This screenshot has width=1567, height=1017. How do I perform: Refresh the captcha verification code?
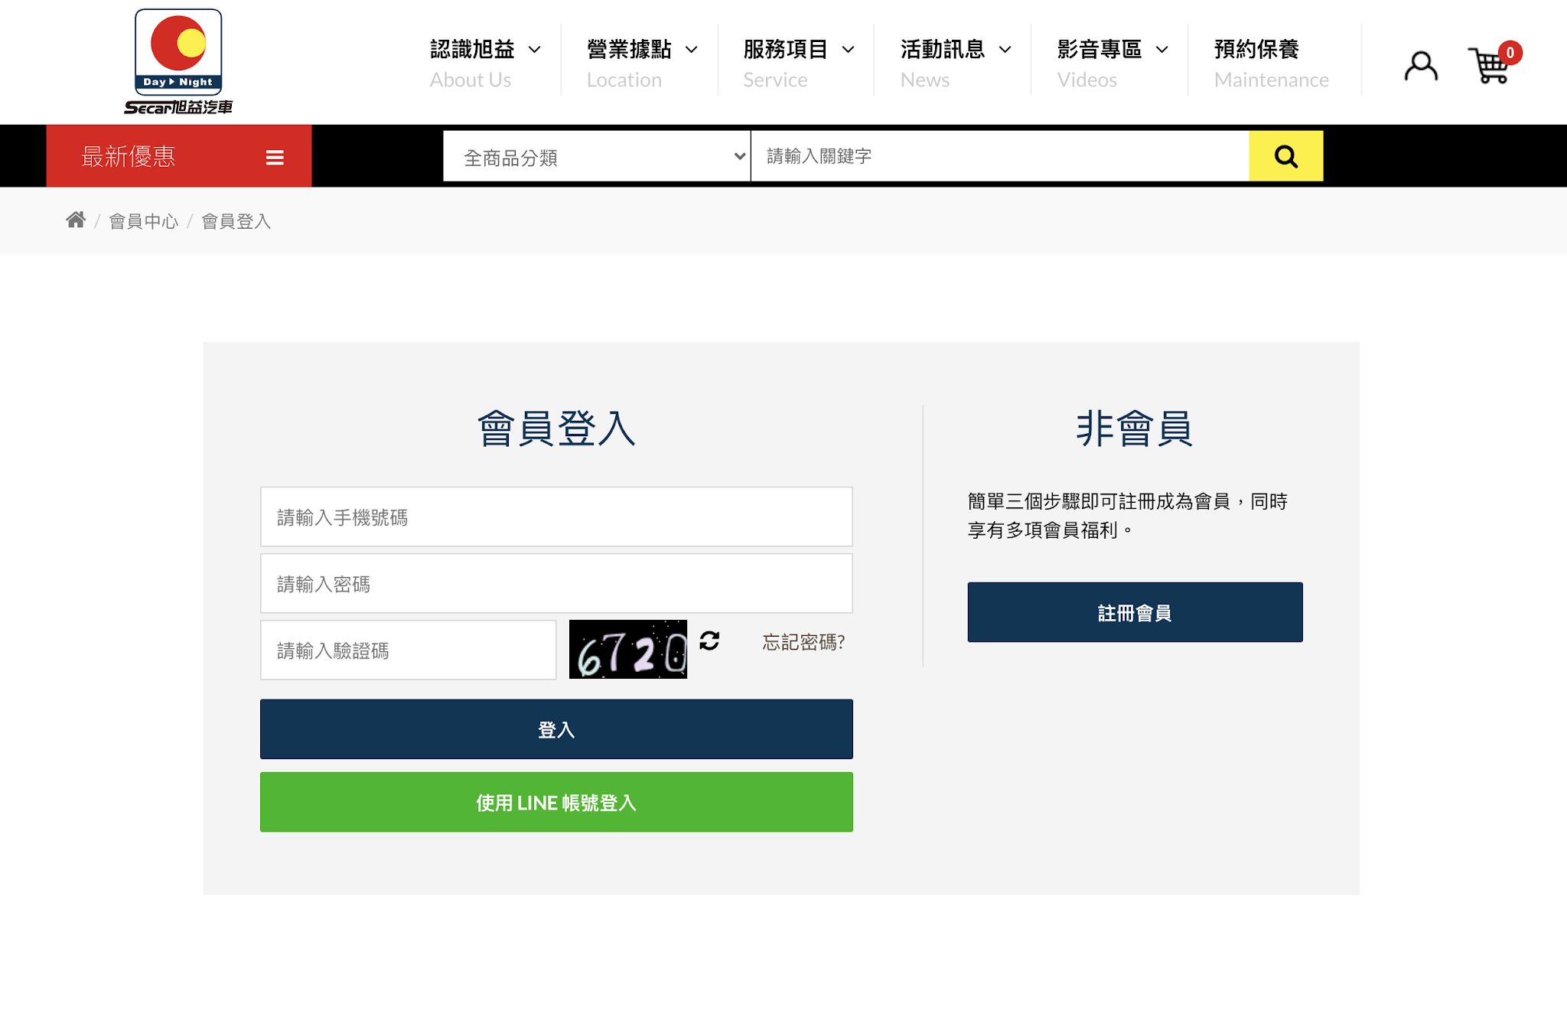tap(709, 641)
